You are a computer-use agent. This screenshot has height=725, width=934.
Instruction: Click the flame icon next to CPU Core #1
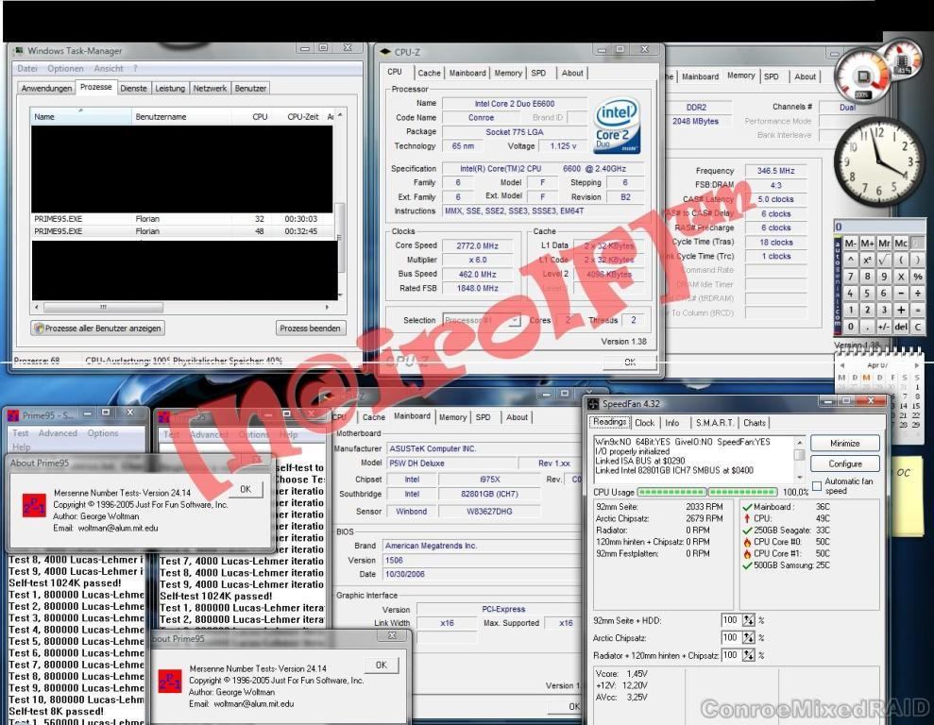(747, 553)
